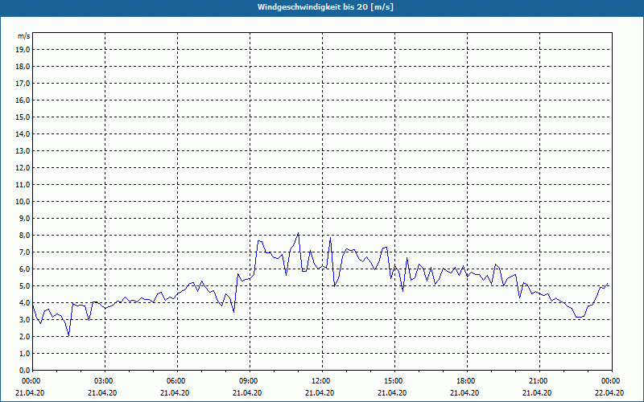Viewport: 644px width, 402px height.
Task: Choose the y-axis tick label '4,0'
Action: pos(25,303)
